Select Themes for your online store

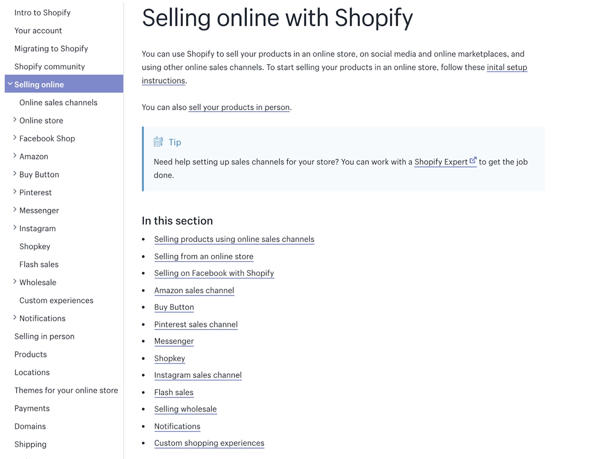click(66, 391)
